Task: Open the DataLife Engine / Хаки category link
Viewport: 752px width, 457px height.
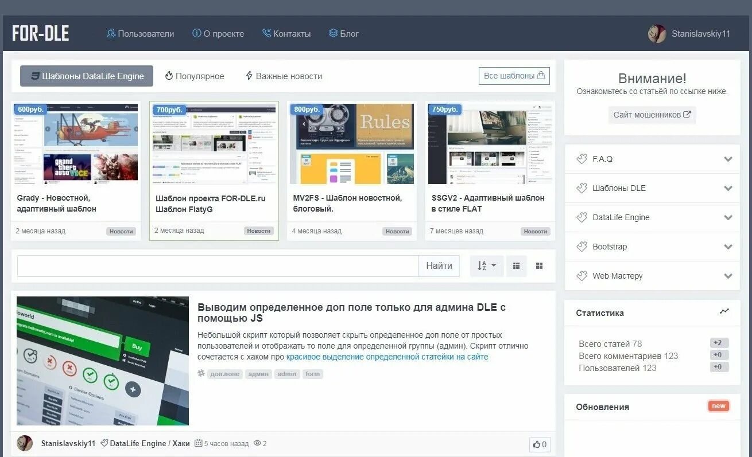Action: coord(149,443)
